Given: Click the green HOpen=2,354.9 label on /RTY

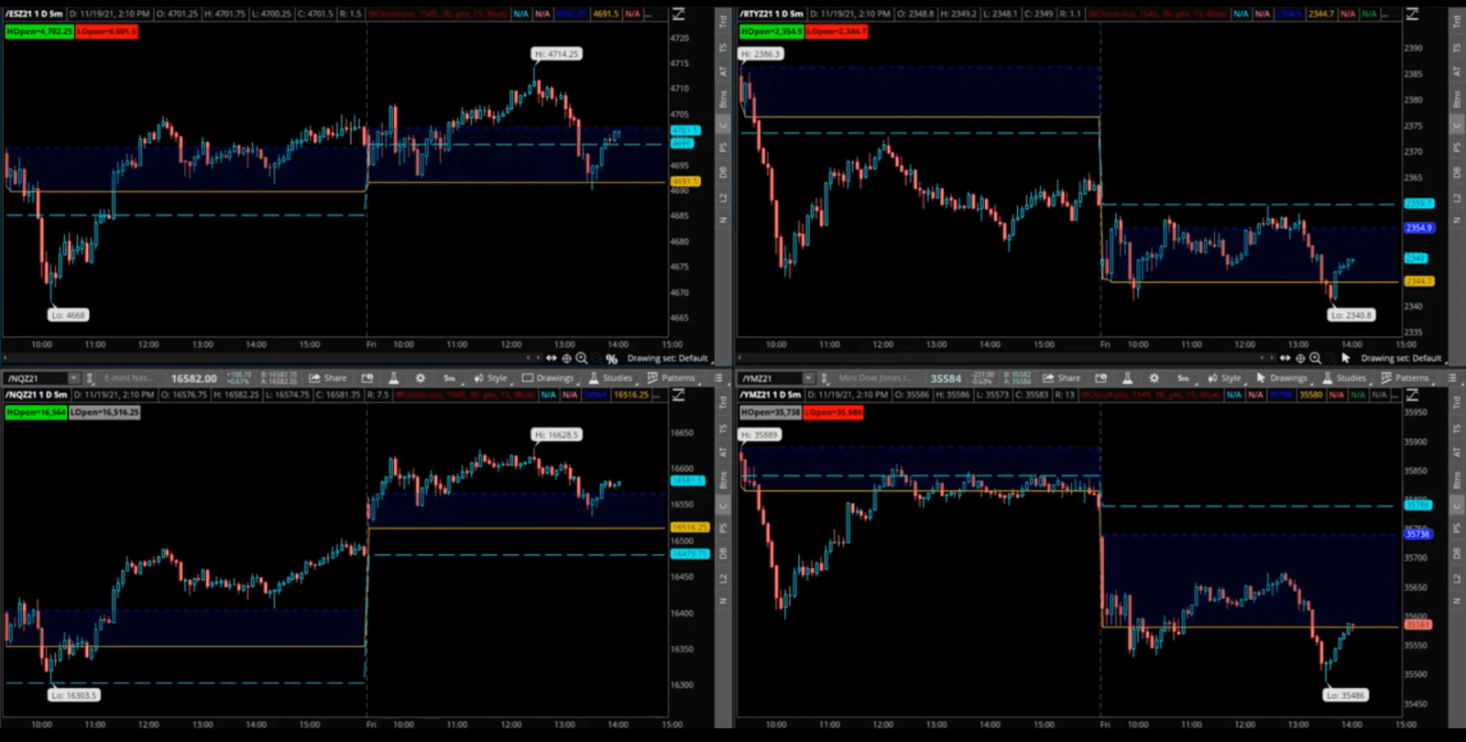Looking at the screenshot, I should [771, 31].
